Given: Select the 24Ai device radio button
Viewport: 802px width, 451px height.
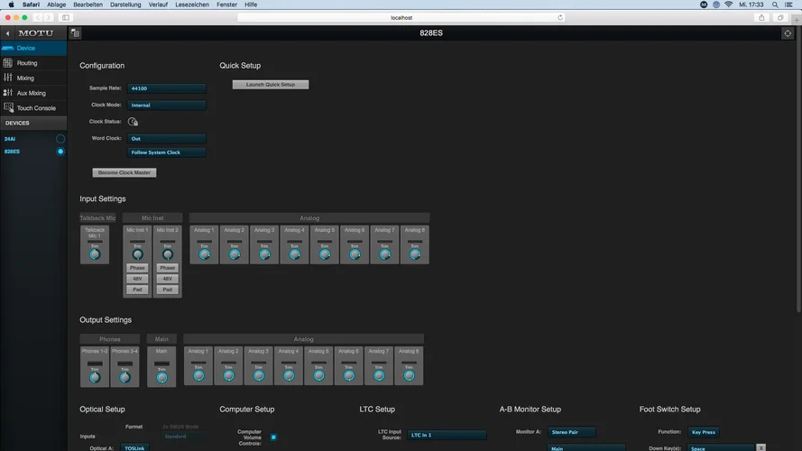Looking at the screenshot, I should pyautogui.click(x=60, y=139).
